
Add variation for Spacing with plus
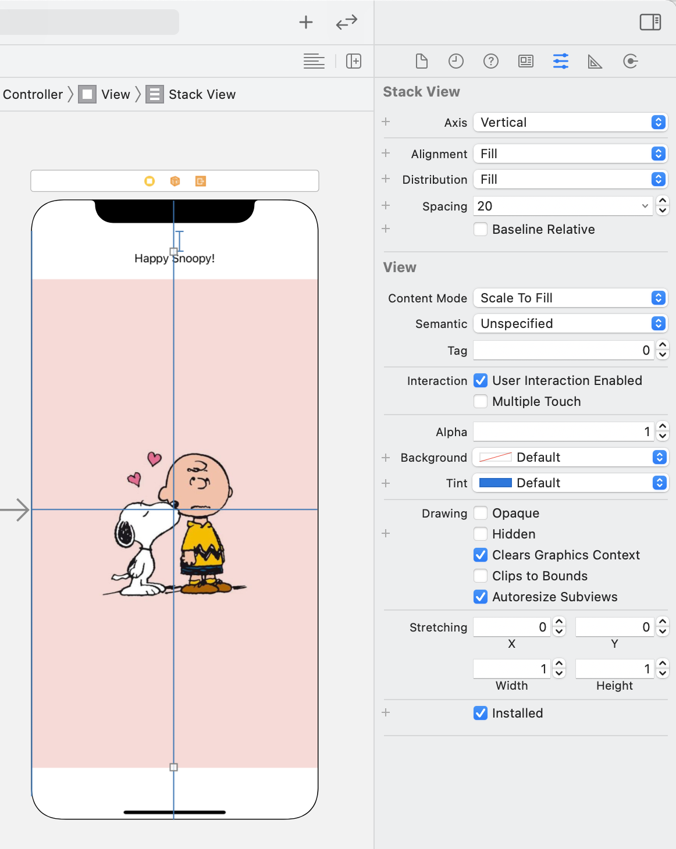pos(386,205)
